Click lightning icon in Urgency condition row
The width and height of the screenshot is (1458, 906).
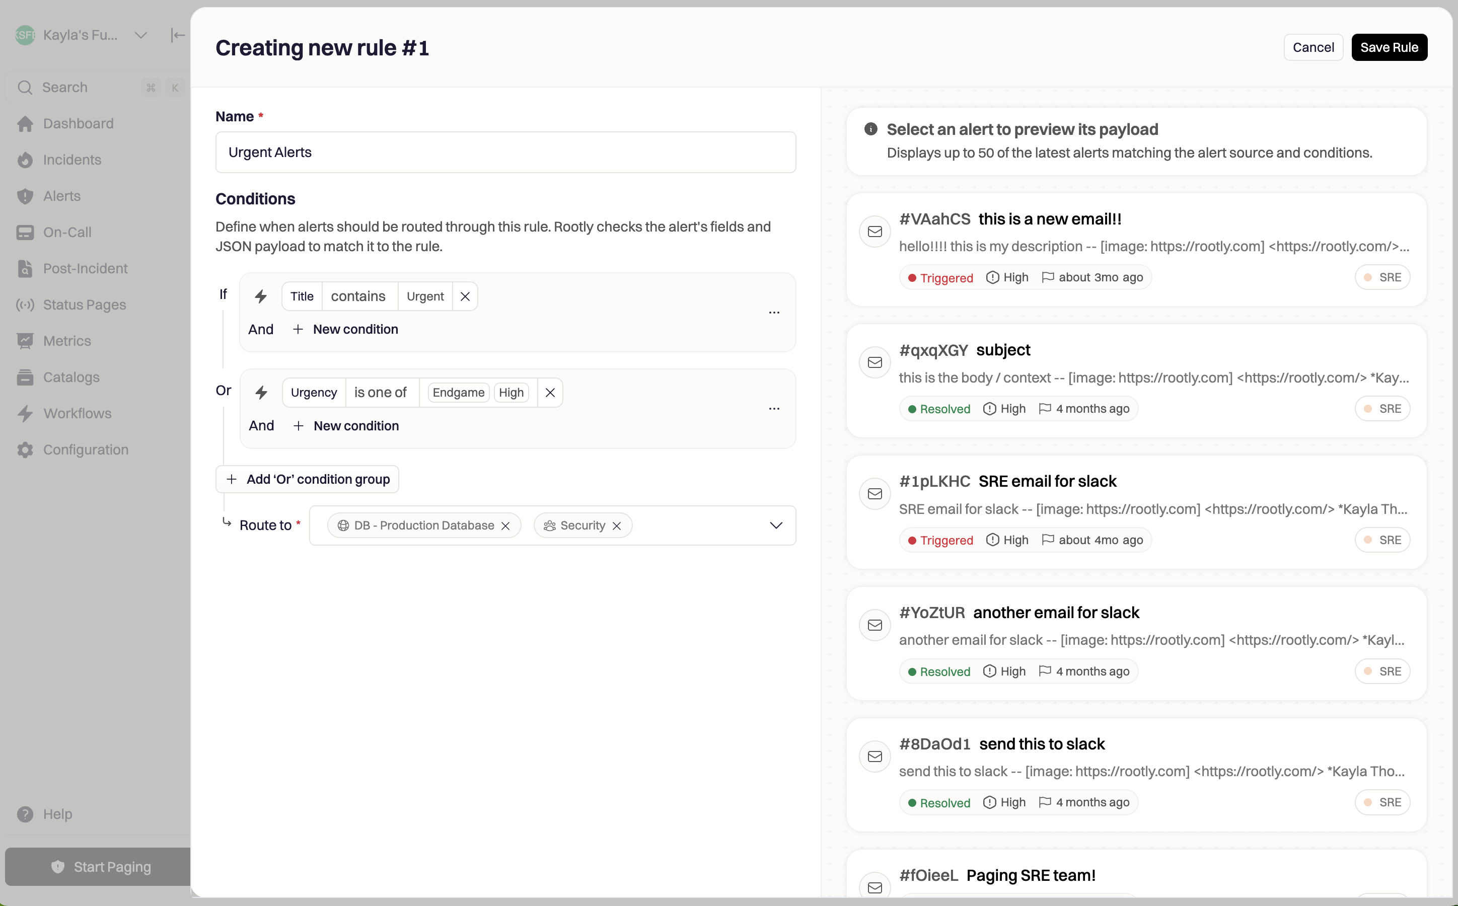coord(261,393)
